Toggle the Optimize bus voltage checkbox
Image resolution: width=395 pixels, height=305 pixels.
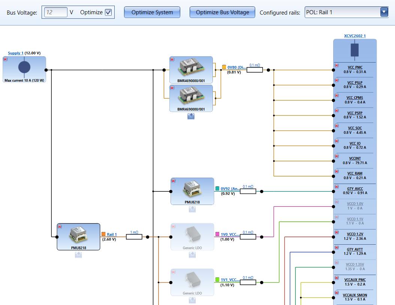(x=108, y=12)
